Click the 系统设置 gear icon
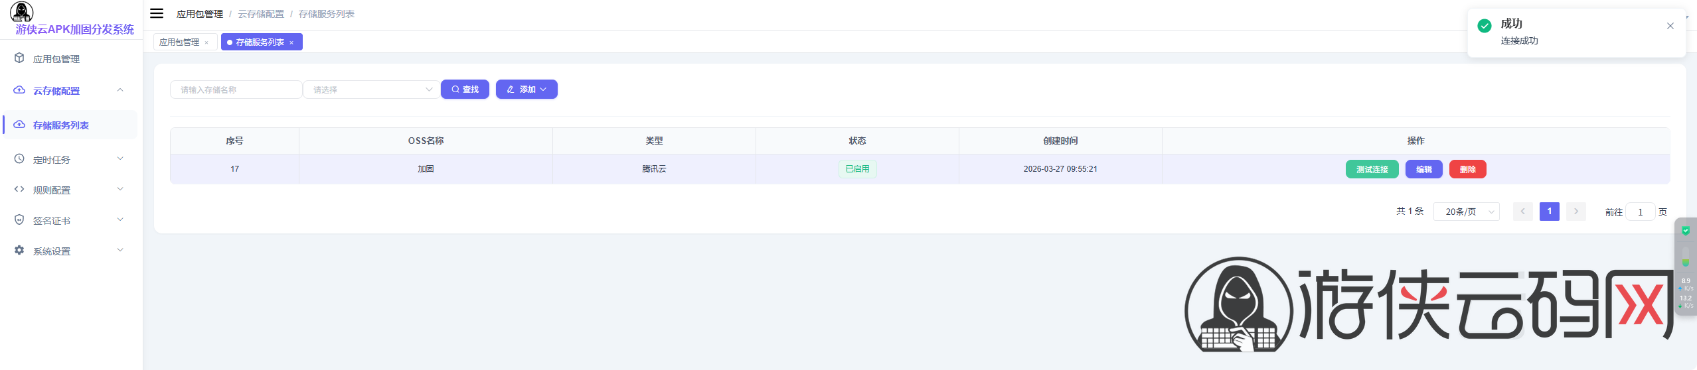 [19, 251]
